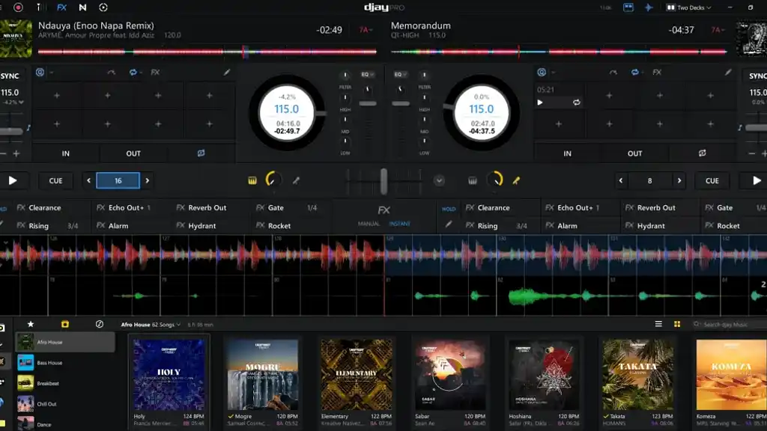
Task: Set loop IN on the left deck
Action: [66, 153]
